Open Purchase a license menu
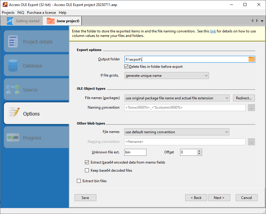Viewport: 266px width, 214px height. coord(41,13)
